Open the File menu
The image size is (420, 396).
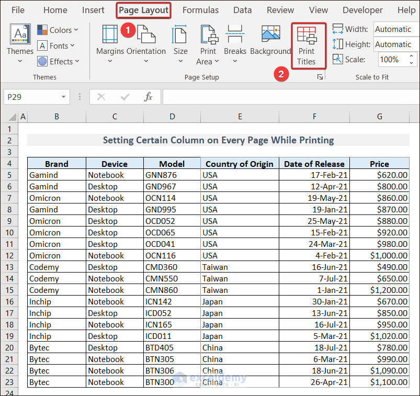(18, 10)
